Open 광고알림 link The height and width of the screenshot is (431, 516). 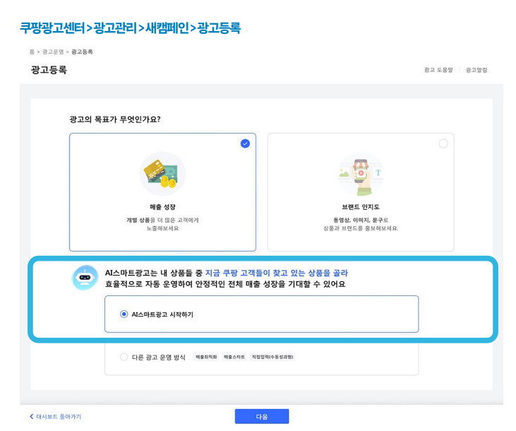pos(476,70)
